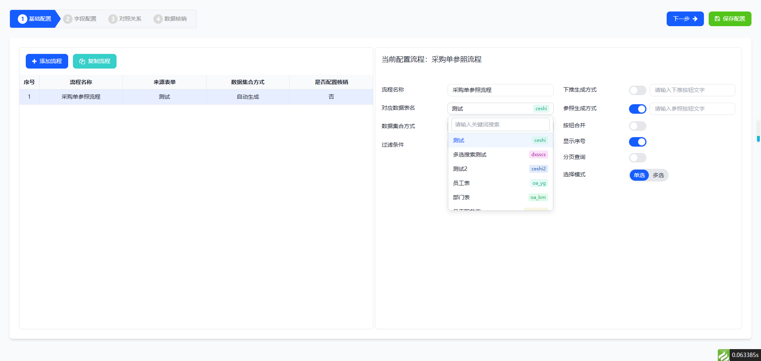Image resolution: width=761 pixels, height=361 pixels.
Task: Click the save icon on 保存配置 button
Action: click(717, 19)
